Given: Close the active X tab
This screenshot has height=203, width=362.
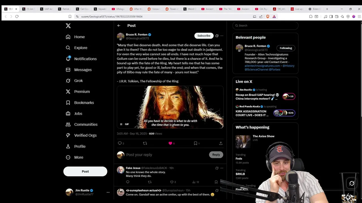Looking at the screenshot, I should point(16,9).
